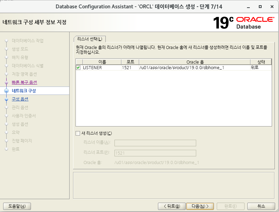Click the 이름 column header
This screenshot has width=279, height=212.
click(x=102, y=62)
